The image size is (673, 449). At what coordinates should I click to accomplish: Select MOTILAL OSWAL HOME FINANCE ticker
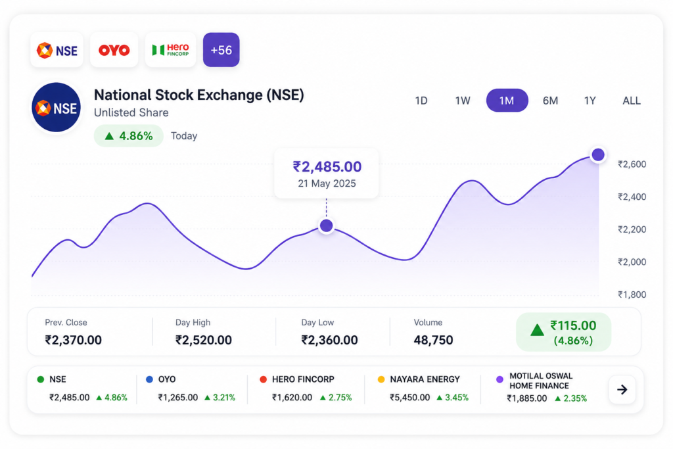(x=542, y=387)
